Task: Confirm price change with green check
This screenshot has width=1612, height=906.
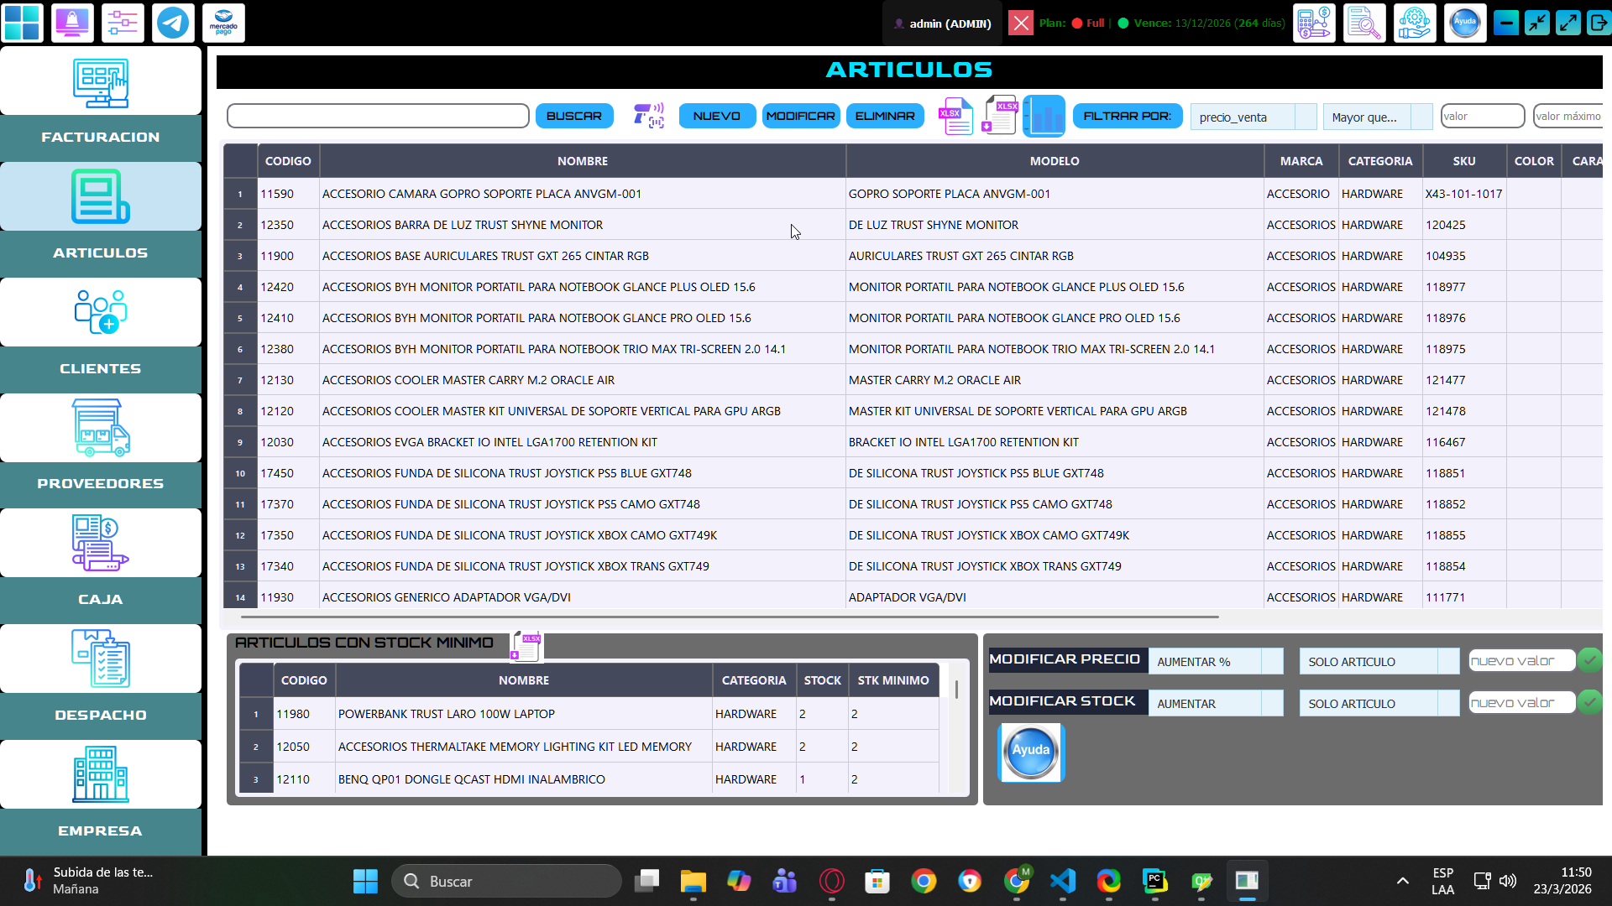Action: pyautogui.click(x=1588, y=660)
